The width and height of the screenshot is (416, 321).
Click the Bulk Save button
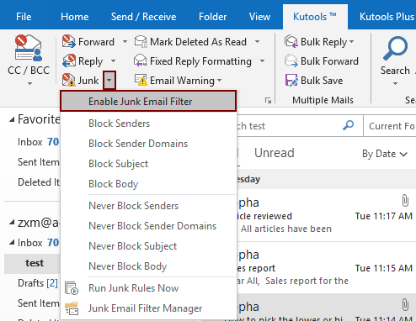[314, 81]
